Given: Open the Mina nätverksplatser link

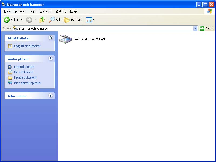Looking at the screenshot, I should coord(28,83).
